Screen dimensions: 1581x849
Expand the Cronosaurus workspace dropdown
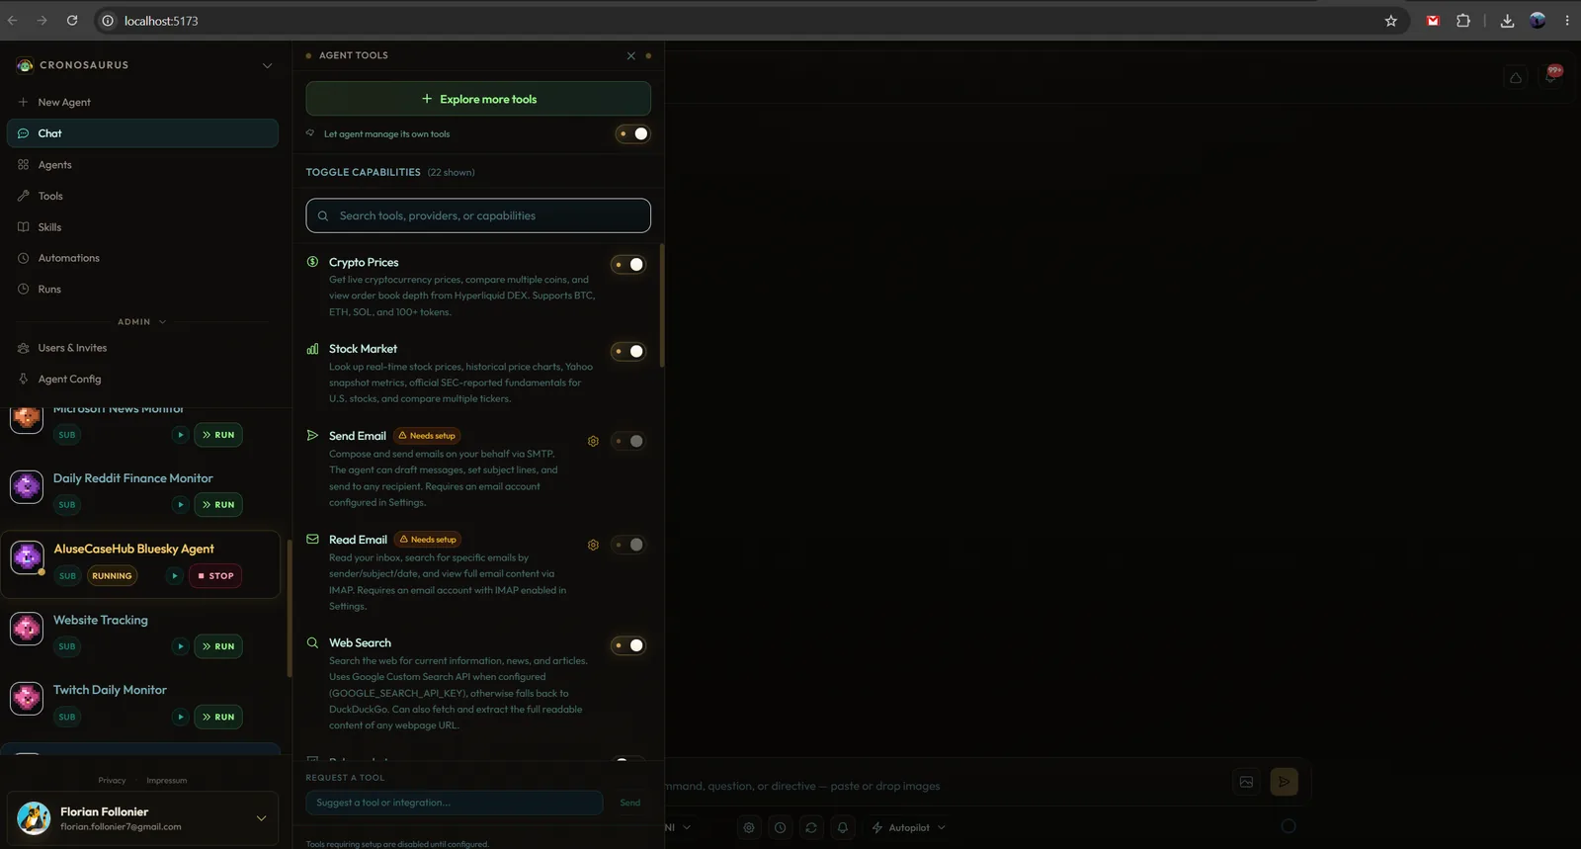coord(267,66)
